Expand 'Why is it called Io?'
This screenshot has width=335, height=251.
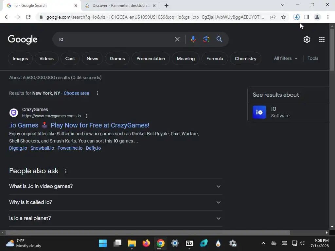coord(116,202)
